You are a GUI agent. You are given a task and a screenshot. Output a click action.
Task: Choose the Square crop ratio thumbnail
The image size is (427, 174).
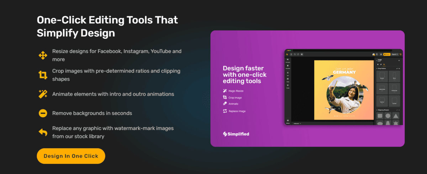(383, 76)
